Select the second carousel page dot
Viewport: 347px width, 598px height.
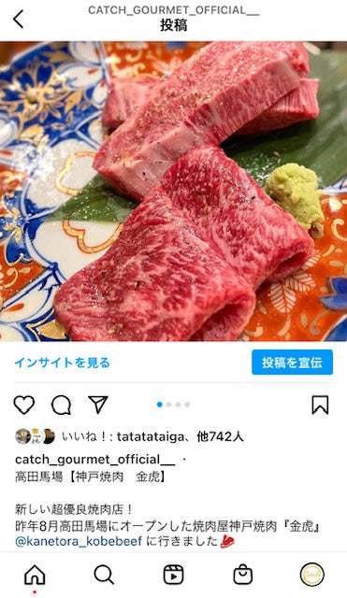[x=168, y=405]
